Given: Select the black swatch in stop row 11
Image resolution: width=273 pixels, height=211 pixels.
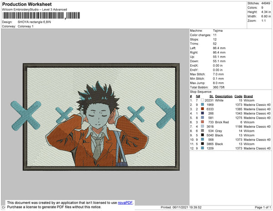Looking at the screenshot, I should (x=202, y=144).
